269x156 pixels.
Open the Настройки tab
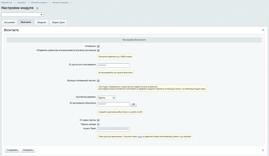[9, 23]
